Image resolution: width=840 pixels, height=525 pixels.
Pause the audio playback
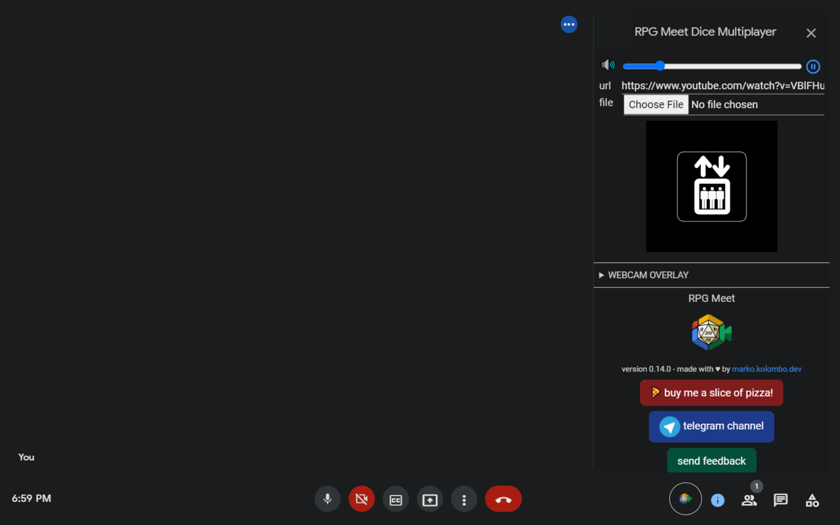click(813, 66)
